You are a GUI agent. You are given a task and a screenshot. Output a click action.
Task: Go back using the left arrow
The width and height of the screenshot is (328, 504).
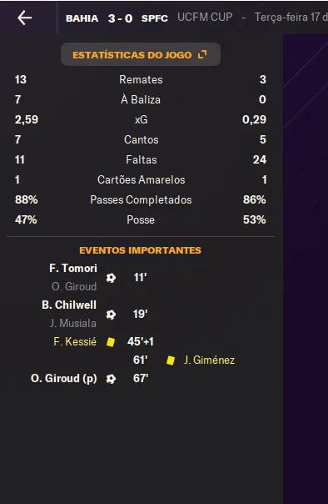pyautogui.click(x=25, y=18)
